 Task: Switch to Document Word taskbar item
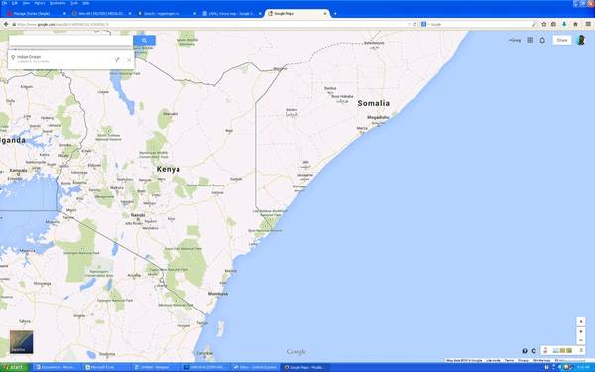point(57,367)
